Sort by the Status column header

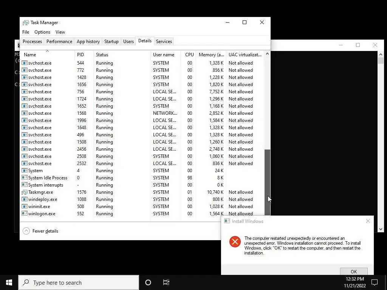pyautogui.click(x=122, y=54)
